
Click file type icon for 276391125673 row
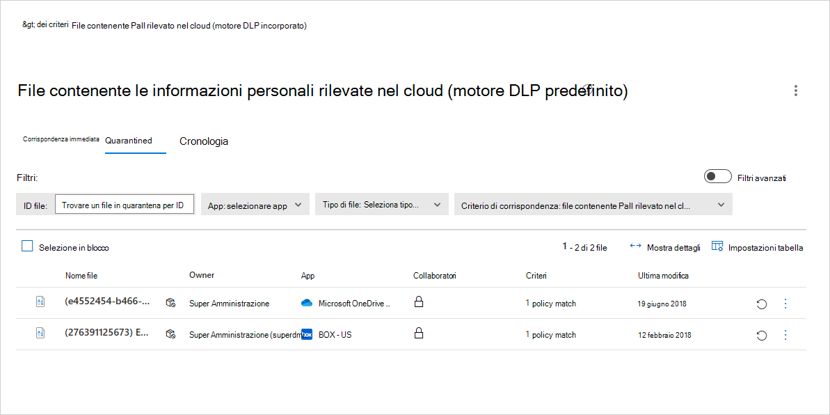40,333
